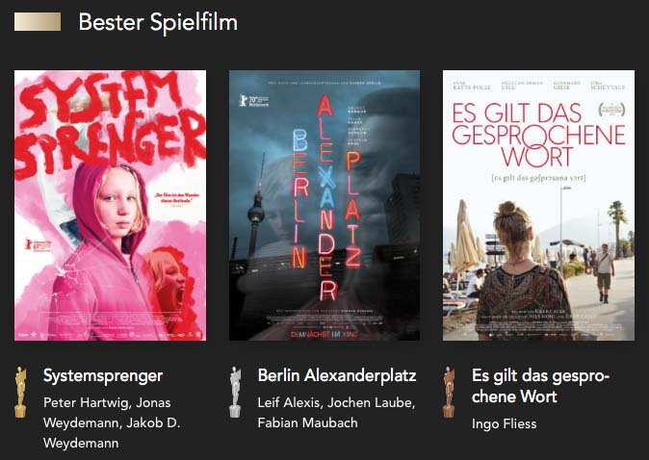Click producer name Ingo Fliess

click(505, 423)
